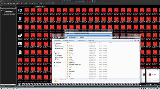
Task: Click the stretch guest display icon
Action: (x=53, y=3)
